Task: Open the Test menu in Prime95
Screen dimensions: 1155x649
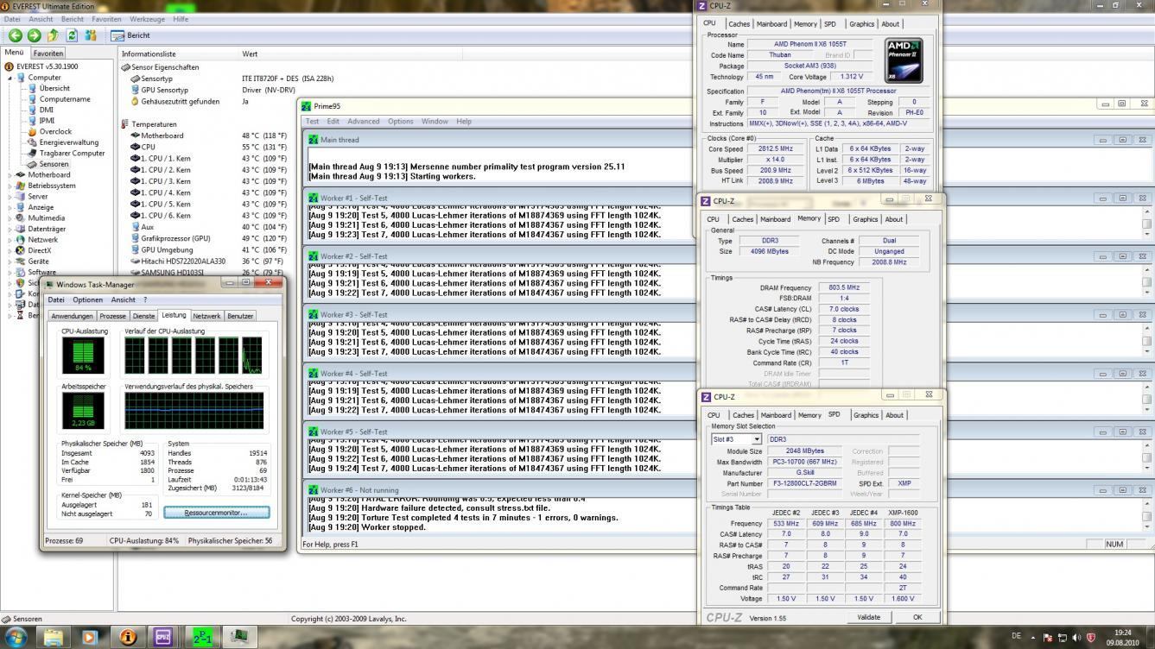Action: tap(312, 122)
